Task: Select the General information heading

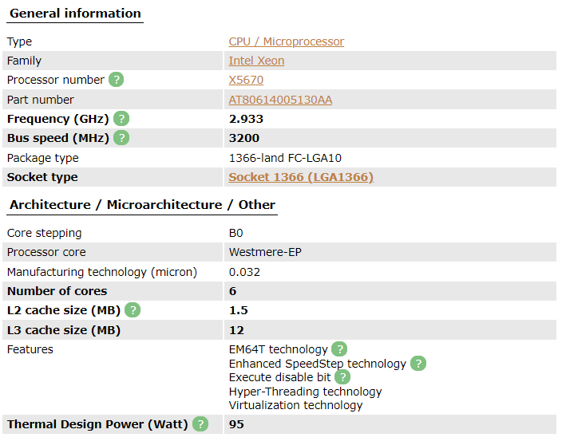Action: 75,14
